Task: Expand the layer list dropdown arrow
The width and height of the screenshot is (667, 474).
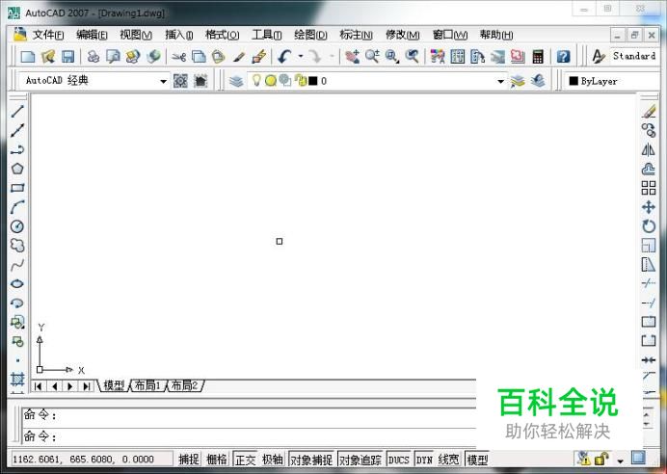Action: [500, 81]
